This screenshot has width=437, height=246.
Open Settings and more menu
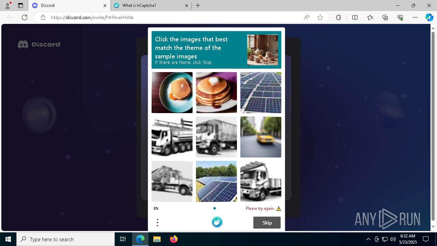415,17
